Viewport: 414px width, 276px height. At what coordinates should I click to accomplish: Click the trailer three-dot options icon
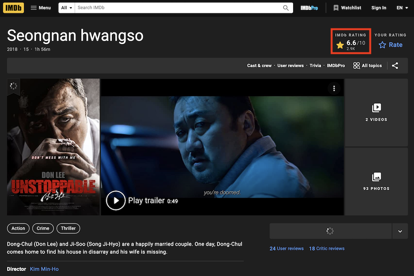coord(334,88)
